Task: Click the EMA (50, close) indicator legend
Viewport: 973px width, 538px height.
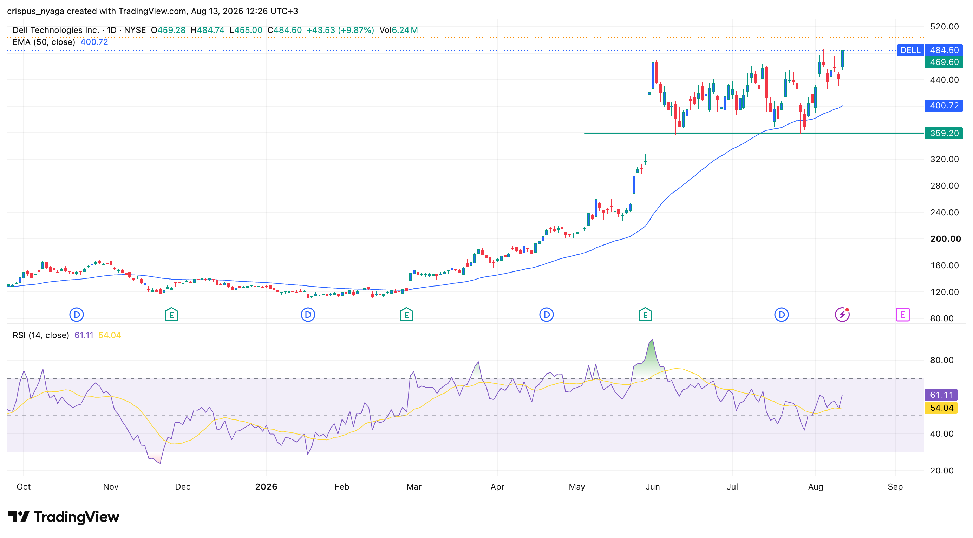Action: click(60, 42)
